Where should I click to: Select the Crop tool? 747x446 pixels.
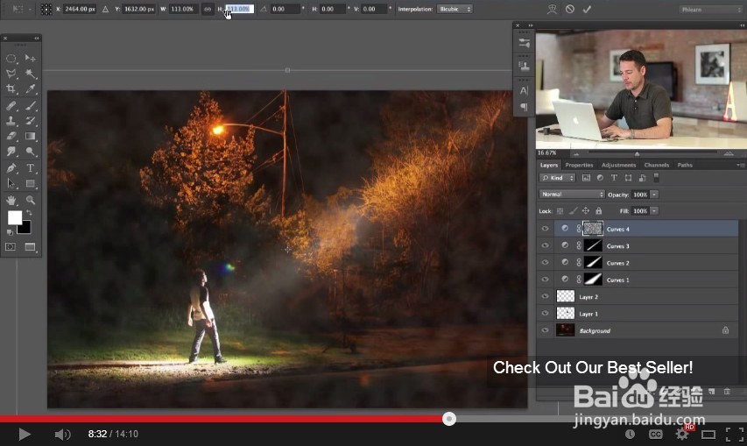click(11, 88)
